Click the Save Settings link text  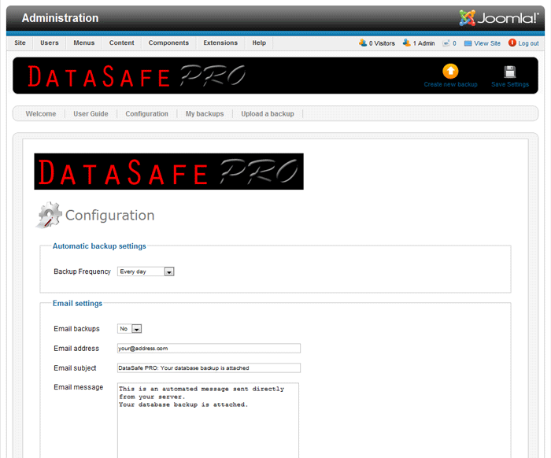point(510,84)
